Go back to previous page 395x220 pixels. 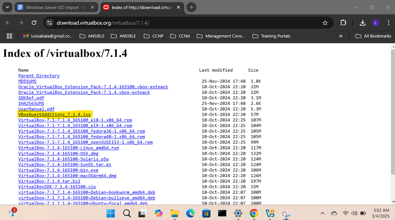(x=8, y=23)
